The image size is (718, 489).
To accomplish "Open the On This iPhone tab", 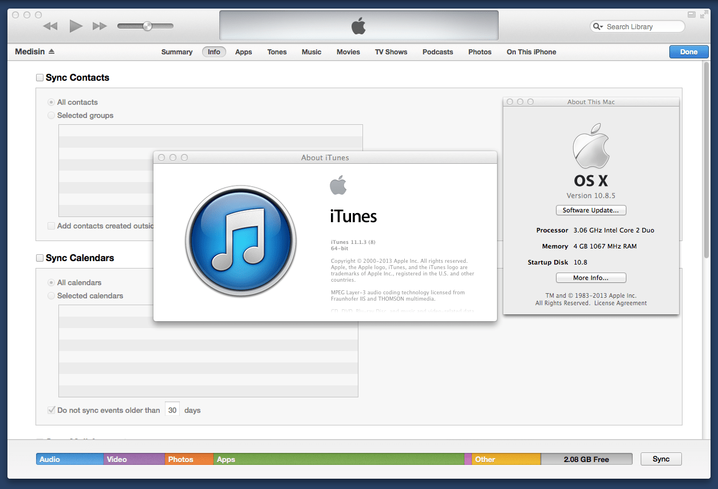I will pos(531,52).
